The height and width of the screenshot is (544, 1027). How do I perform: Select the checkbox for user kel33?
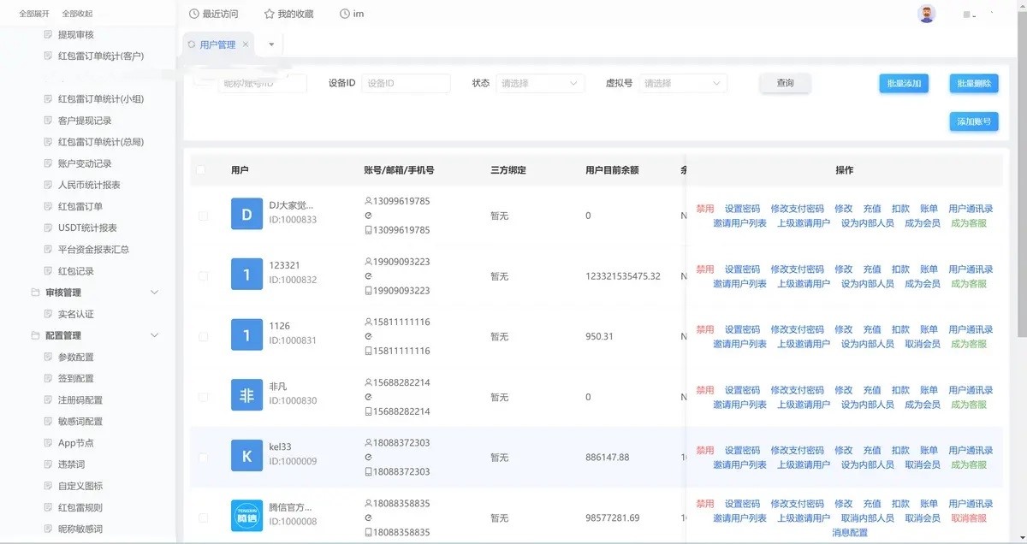click(x=203, y=458)
